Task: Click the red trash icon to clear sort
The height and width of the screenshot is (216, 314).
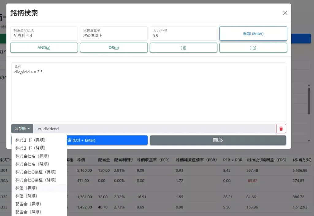Action: [281, 128]
